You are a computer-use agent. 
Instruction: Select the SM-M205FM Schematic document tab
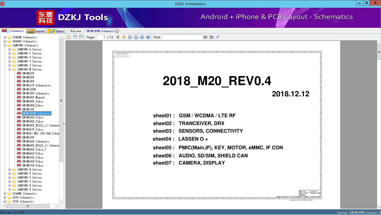coord(100,31)
